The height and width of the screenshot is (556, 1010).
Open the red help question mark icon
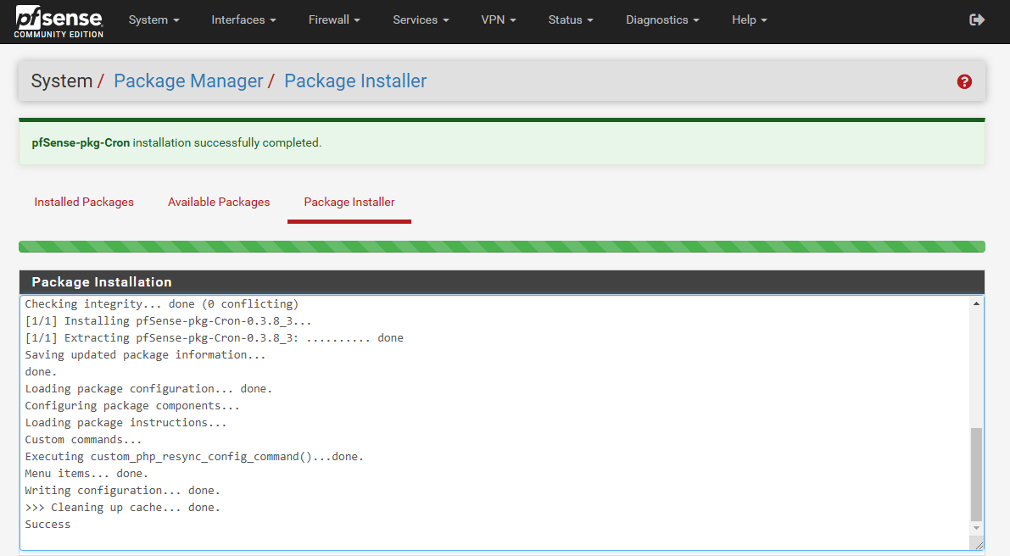pyautogui.click(x=964, y=81)
